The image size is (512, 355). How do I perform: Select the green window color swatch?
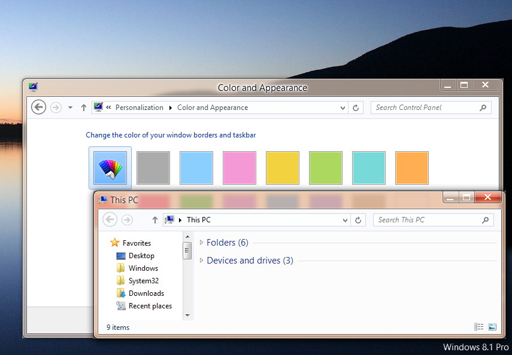[326, 168]
